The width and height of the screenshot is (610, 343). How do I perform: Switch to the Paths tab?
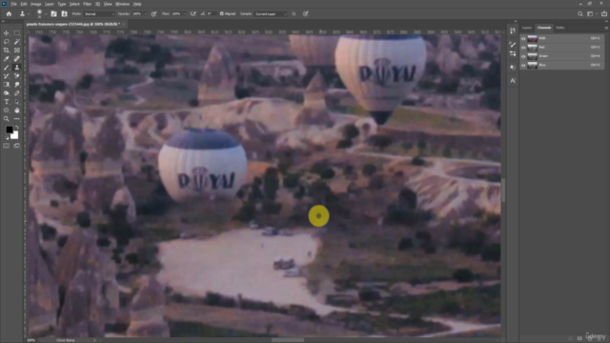tap(560, 28)
